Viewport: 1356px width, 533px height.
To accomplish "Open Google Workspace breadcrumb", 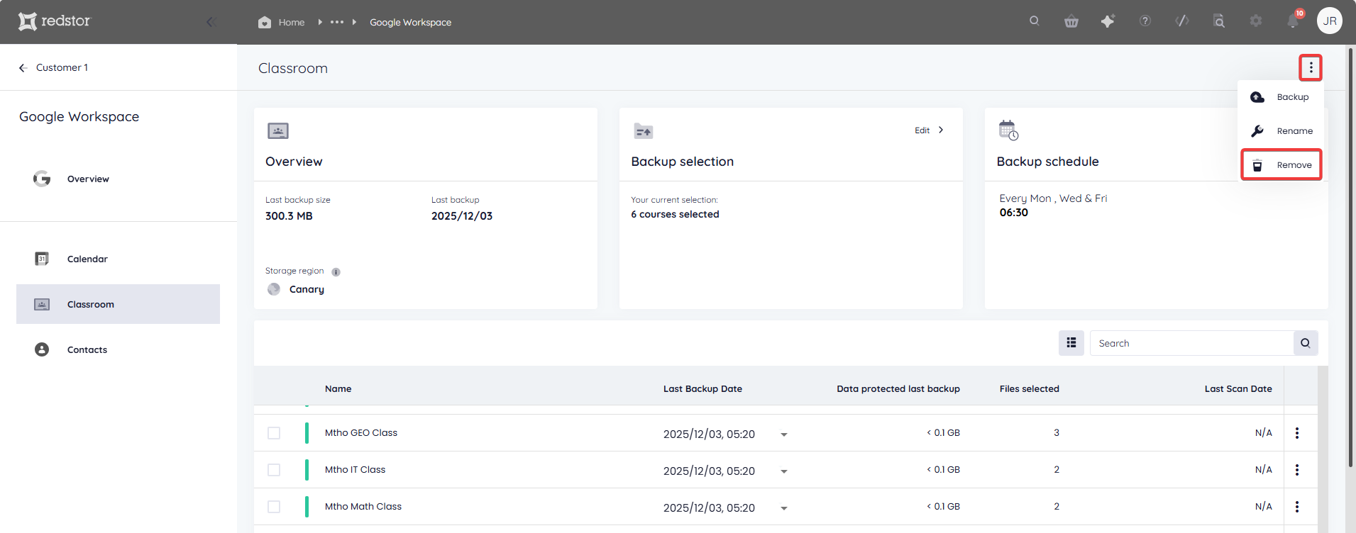I will tap(410, 23).
